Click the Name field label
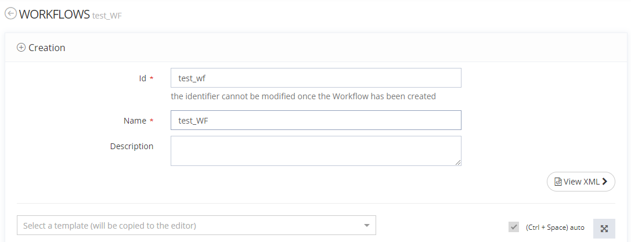631x242 pixels. pyautogui.click(x=135, y=121)
